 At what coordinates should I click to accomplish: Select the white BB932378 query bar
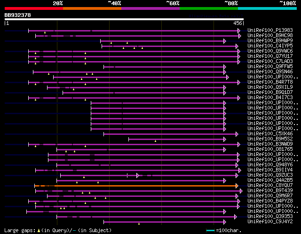pyautogui.click(x=124, y=19)
